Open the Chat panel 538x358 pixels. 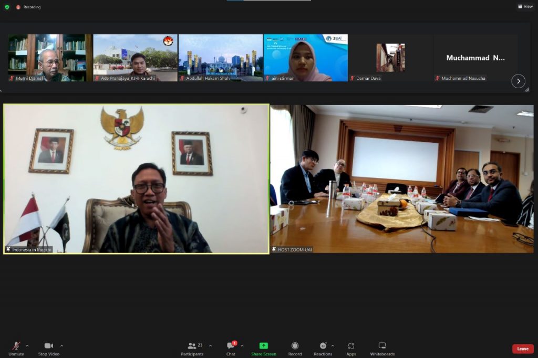tap(231, 346)
